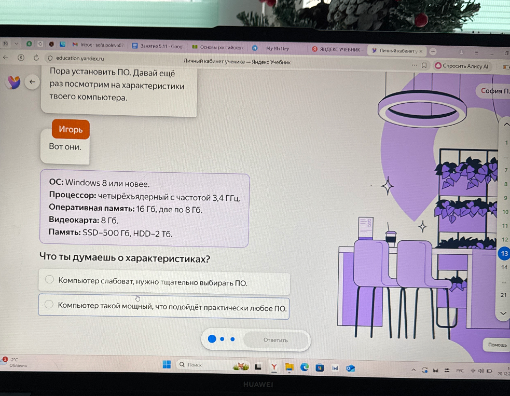Open Windows Start menu
Screen dimensions: 510x396
pyautogui.click(x=167, y=364)
